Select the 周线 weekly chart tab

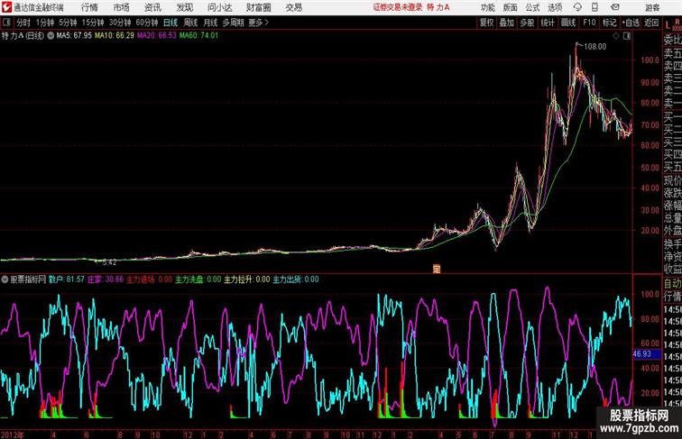click(190, 23)
